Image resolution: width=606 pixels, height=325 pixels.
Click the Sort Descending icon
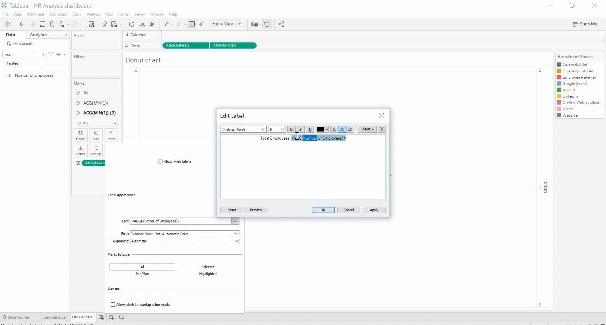coord(152,24)
